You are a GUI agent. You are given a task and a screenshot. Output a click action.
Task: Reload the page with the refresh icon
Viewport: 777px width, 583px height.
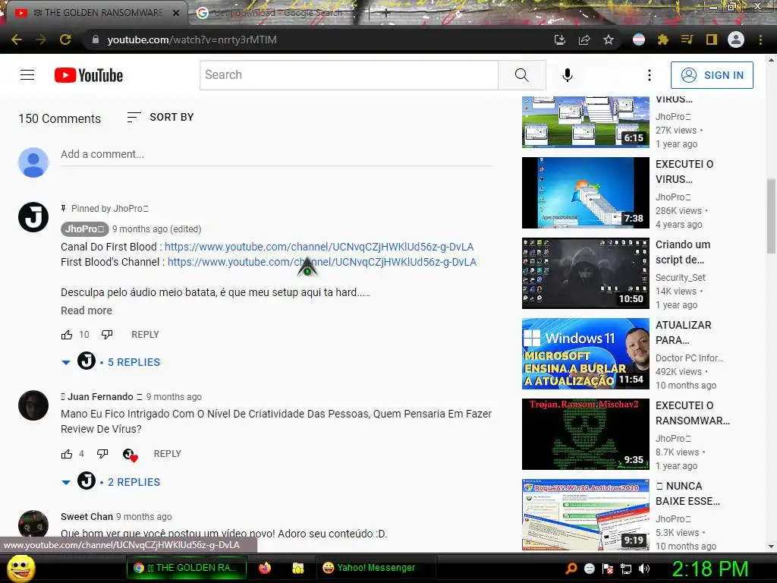tap(65, 39)
